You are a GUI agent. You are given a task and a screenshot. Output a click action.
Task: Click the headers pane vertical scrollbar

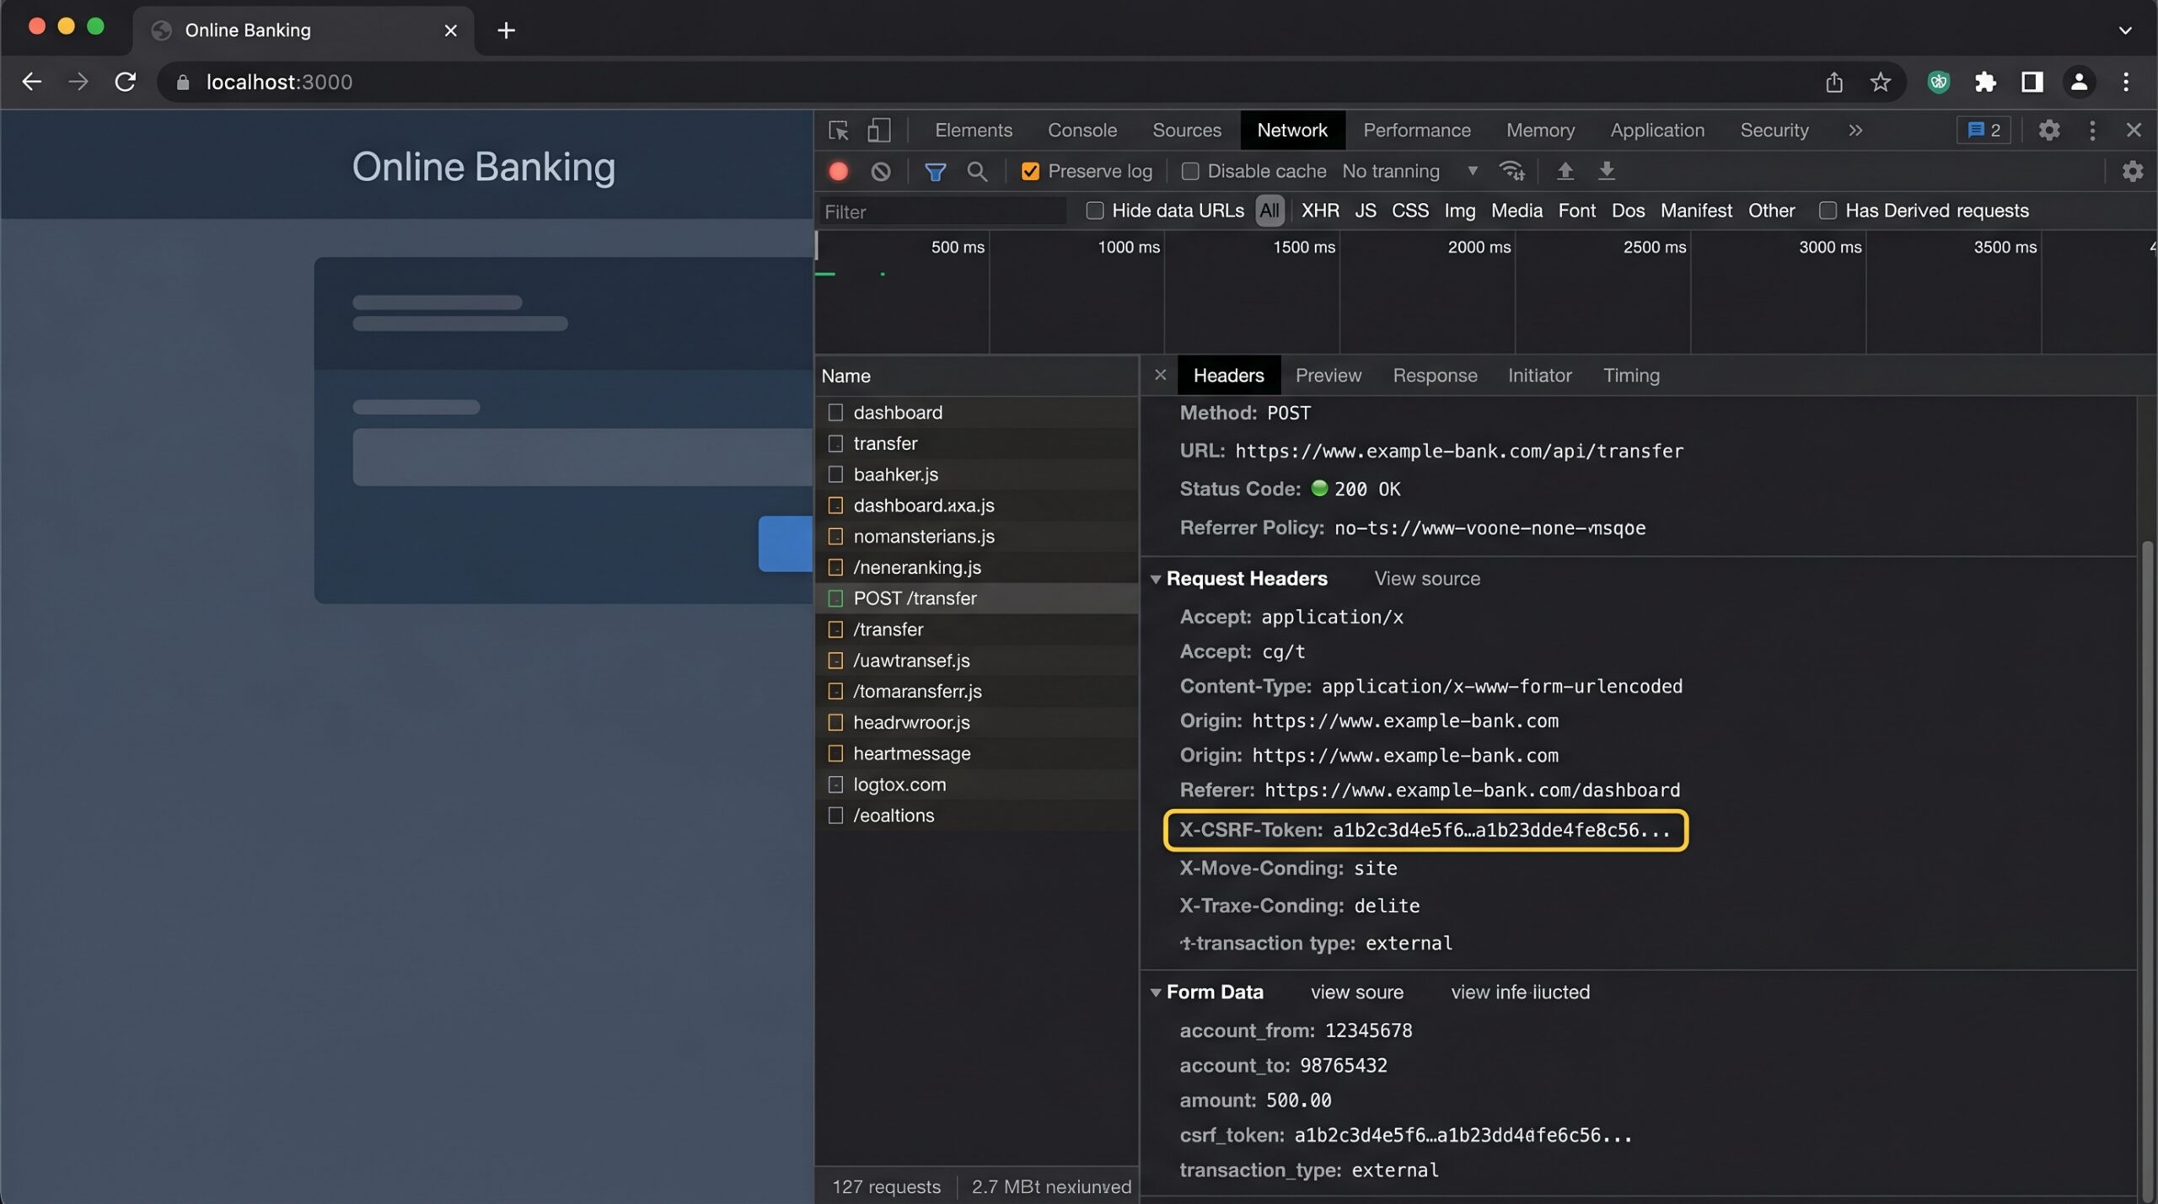(x=2147, y=868)
